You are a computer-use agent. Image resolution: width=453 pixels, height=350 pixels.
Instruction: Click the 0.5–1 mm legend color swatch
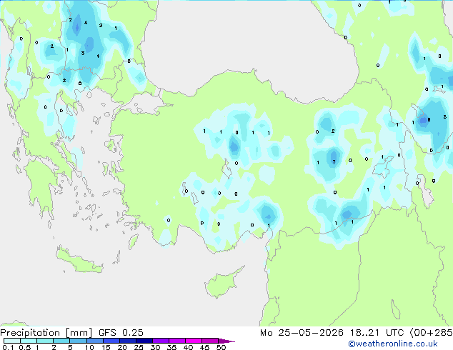pyautogui.click(x=29, y=341)
